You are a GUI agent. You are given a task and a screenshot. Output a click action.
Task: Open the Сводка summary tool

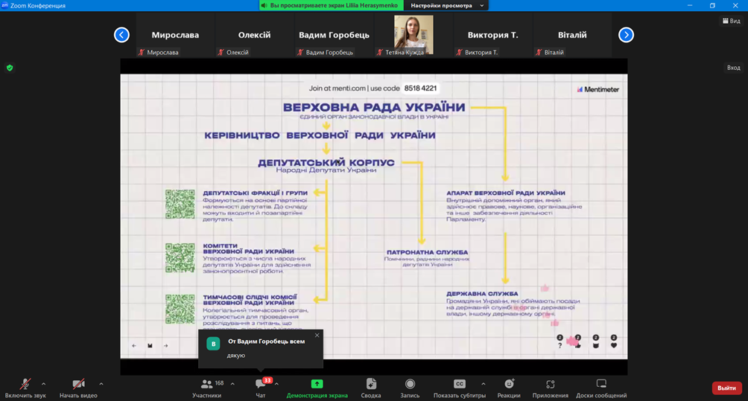tap(371, 386)
